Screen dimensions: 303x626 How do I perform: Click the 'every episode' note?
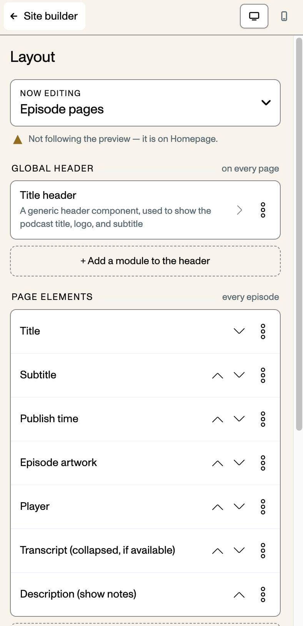point(251,297)
